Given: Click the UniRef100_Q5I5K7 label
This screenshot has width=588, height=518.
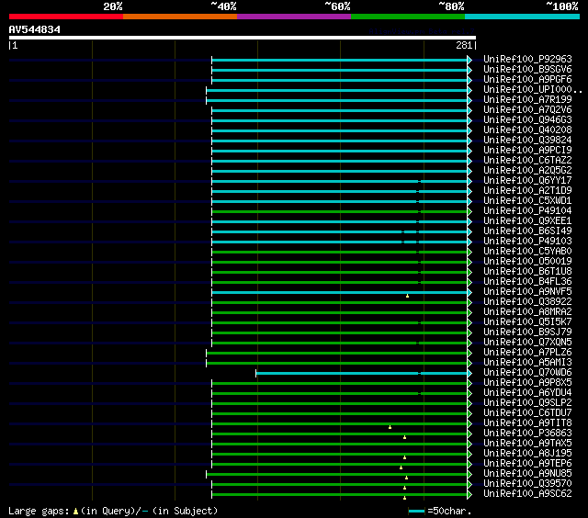Looking at the screenshot, I should tap(527, 322).
